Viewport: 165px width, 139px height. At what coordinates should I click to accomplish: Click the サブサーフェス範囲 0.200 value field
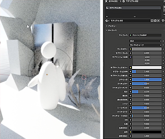[147, 60]
